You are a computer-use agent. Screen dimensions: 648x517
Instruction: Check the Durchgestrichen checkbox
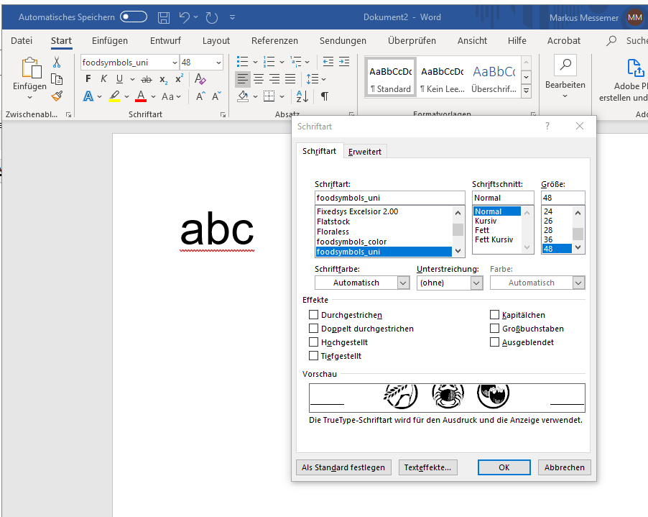tap(314, 315)
